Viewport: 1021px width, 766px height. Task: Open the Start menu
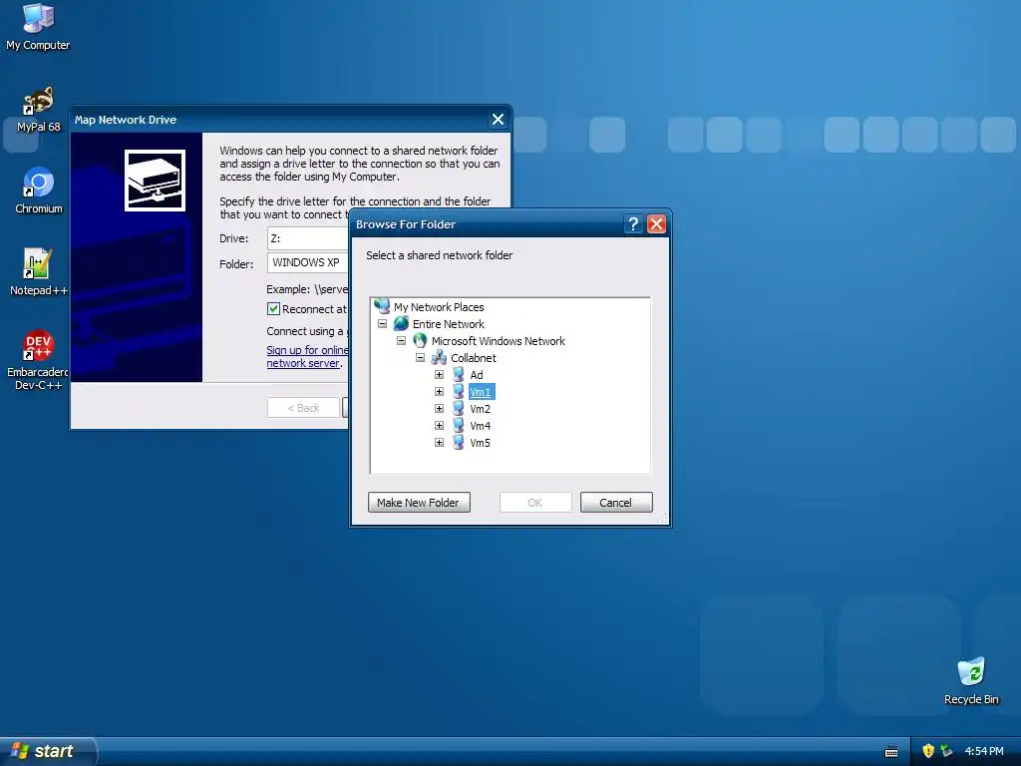[x=47, y=751]
